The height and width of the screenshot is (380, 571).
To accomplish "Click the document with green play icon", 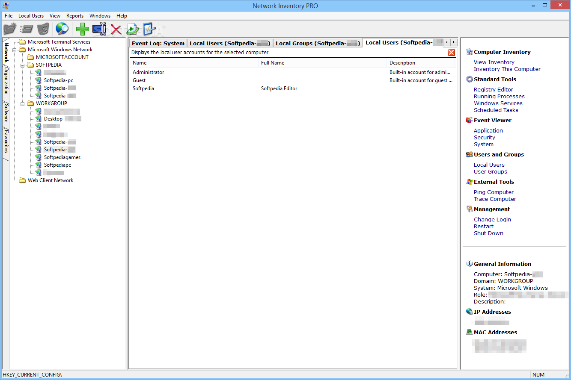I will [133, 29].
